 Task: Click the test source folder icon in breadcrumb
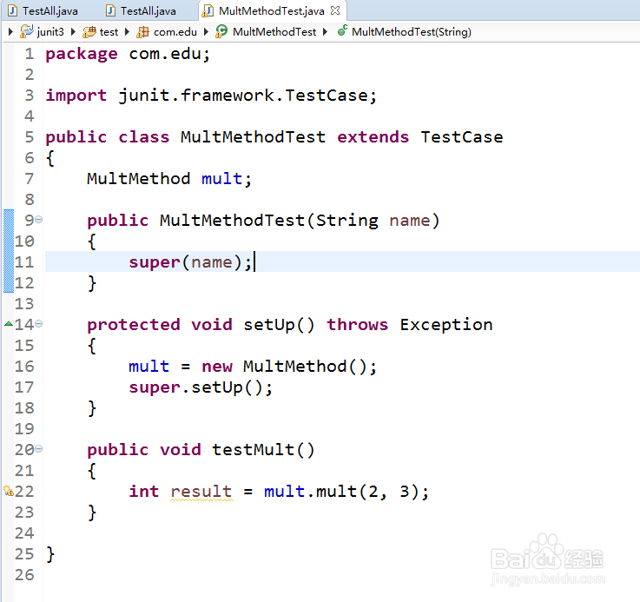coord(89,32)
